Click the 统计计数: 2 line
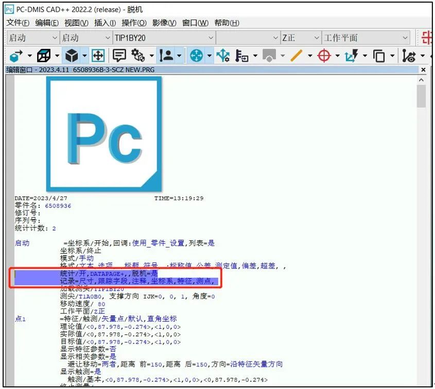435x389 pixels. click(x=35, y=228)
